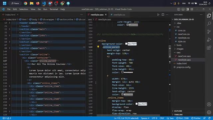Viewport: 213px width, 120px height.
Task: Click errors and warnings count in status bar
Action: (7, 118)
